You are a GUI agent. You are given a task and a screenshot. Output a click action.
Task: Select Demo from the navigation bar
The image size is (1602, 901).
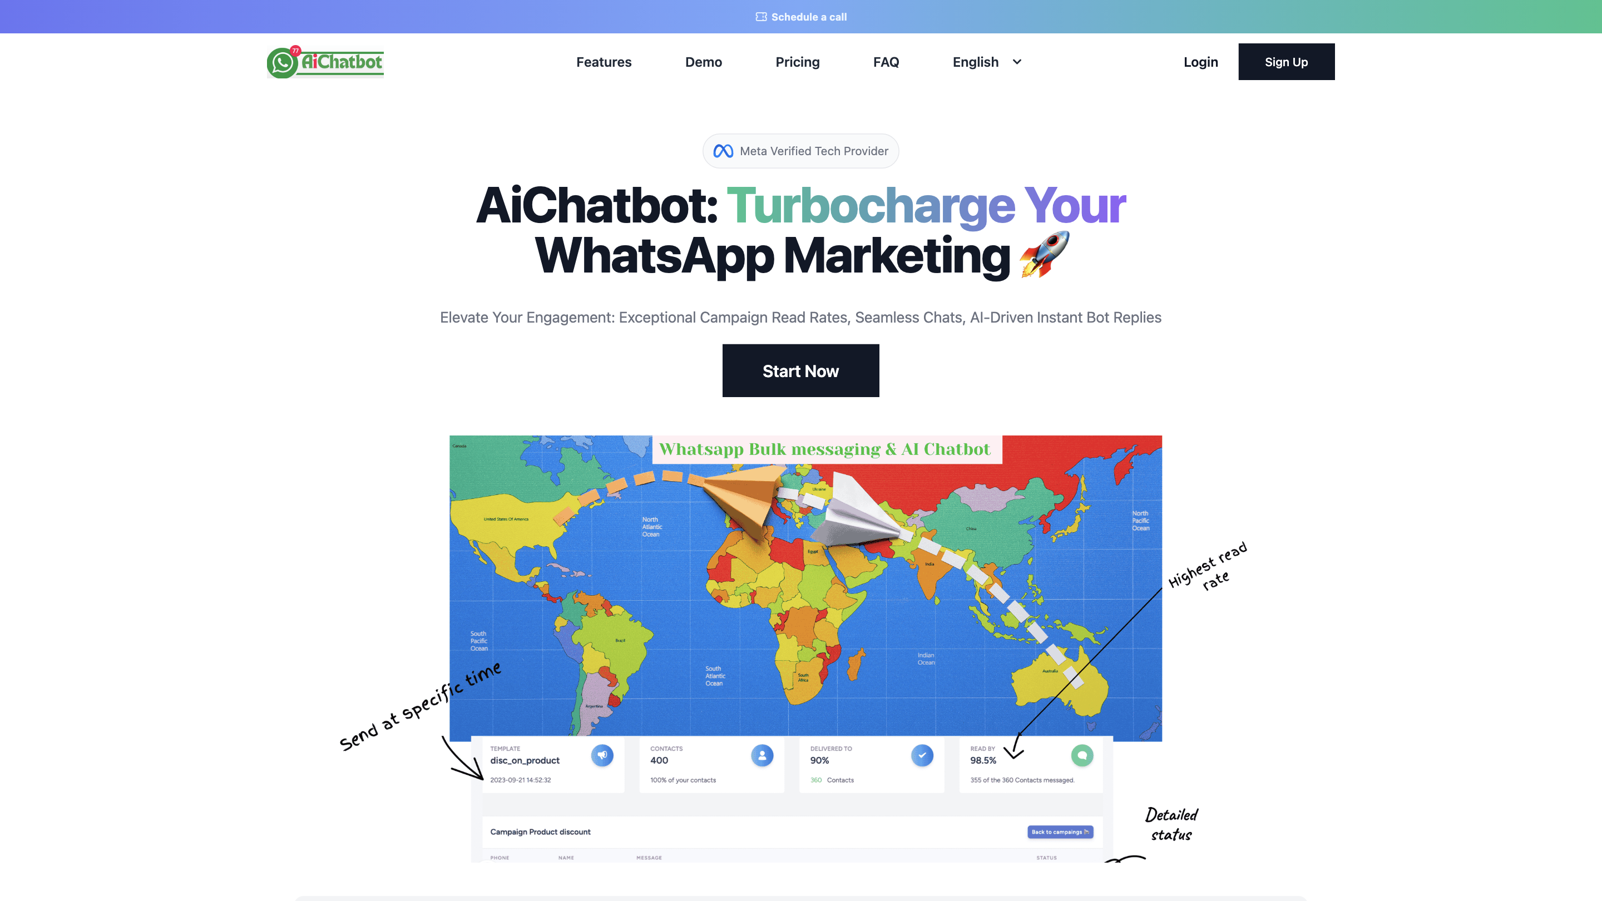pyautogui.click(x=703, y=62)
